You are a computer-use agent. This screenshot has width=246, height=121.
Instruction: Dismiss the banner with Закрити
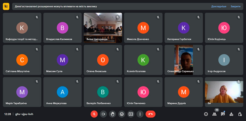235,6
